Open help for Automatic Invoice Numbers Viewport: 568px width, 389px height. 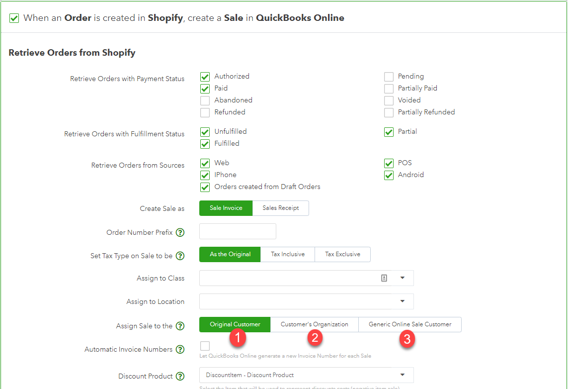(x=180, y=350)
